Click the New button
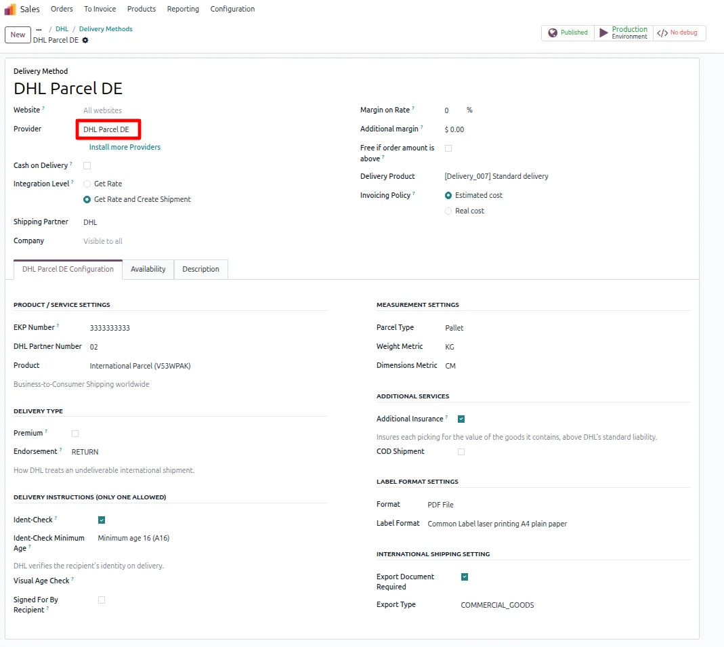Image resolution: width=724 pixels, height=647 pixels. click(18, 35)
